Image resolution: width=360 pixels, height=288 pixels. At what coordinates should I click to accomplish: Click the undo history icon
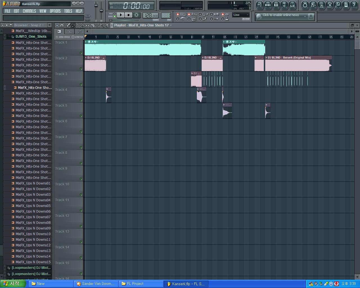tap(305, 5)
